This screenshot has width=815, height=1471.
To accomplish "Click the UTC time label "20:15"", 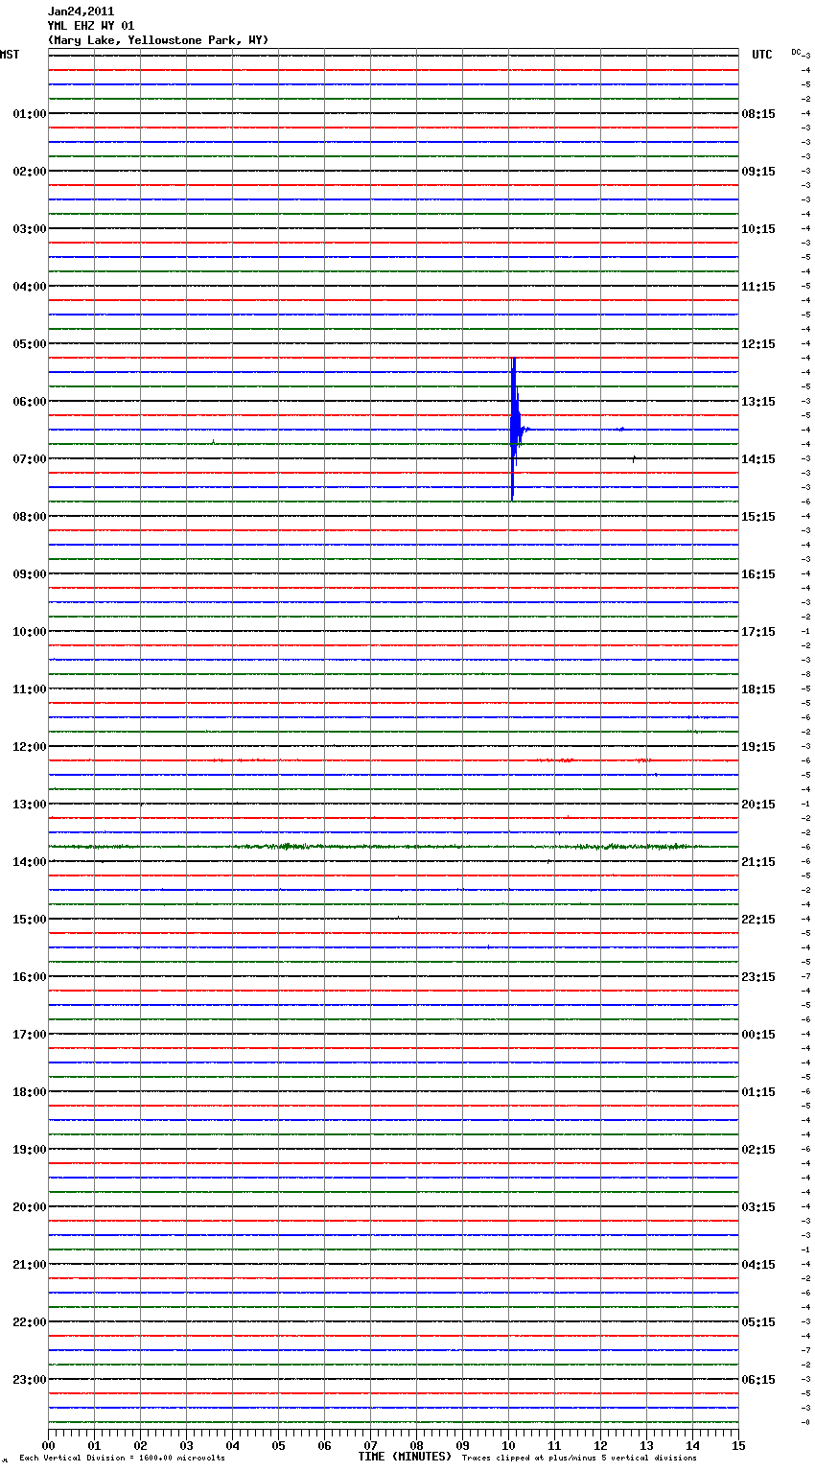I will point(758,805).
